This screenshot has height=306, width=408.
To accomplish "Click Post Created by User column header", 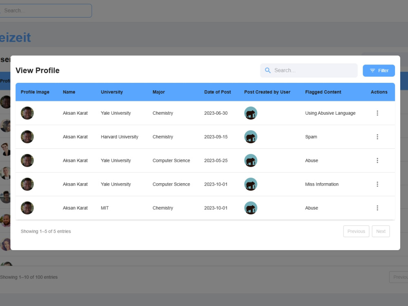I will tap(267, 92).
